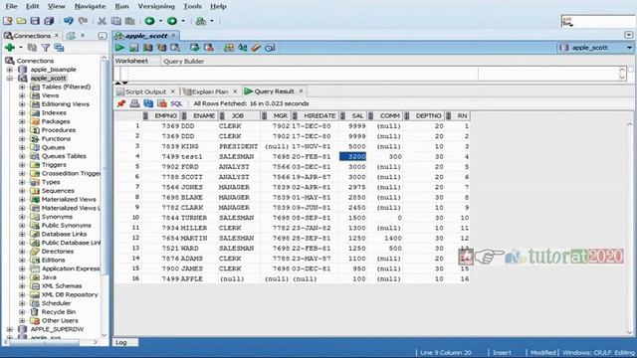Image resolution: width=637 pixels, height=358 pixels.
Task: Pin the query result with red pushpin
Action: pyautogui.click(x=121, y=103)
